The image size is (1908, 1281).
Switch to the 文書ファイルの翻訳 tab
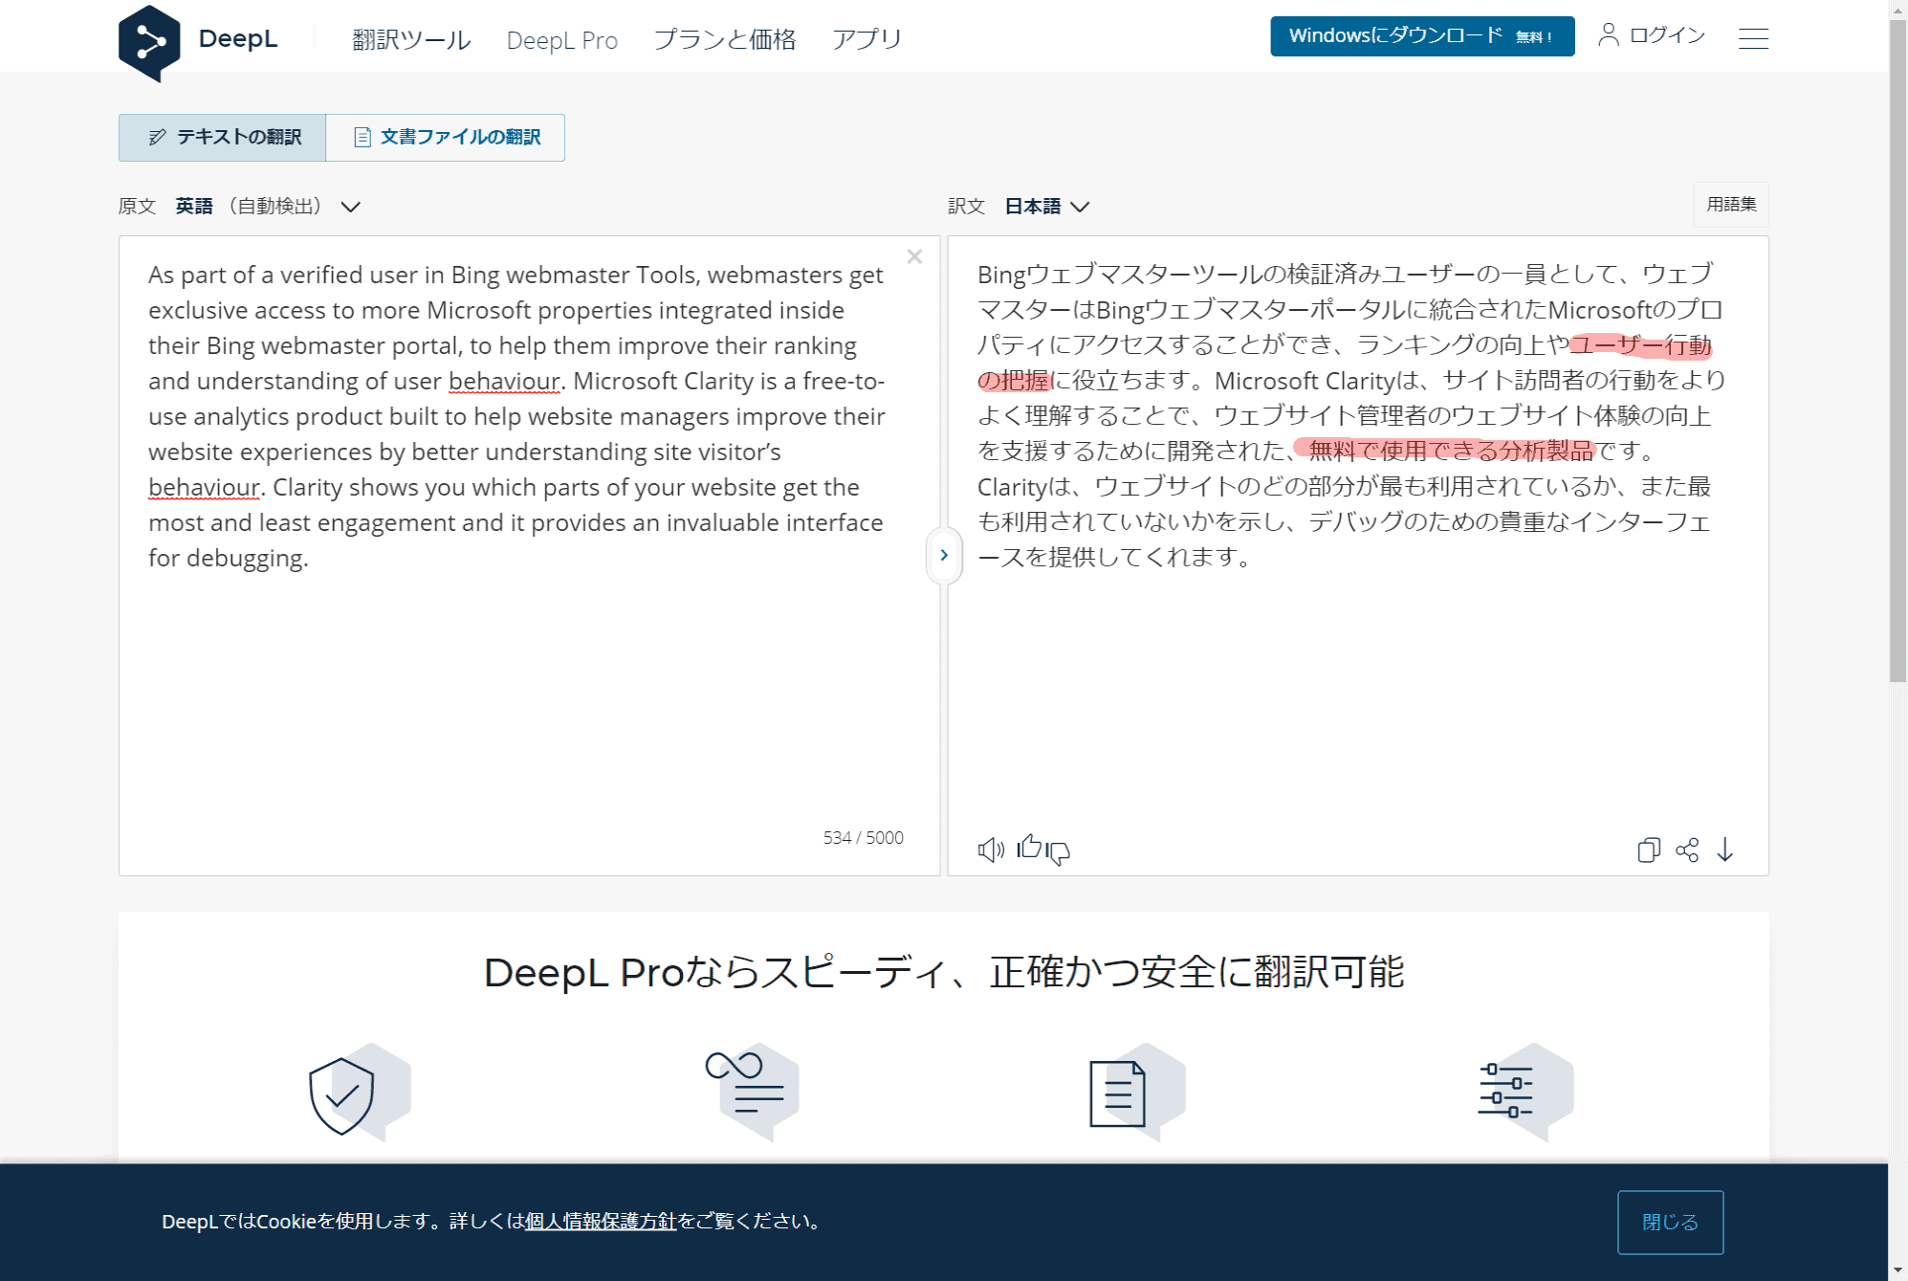pos(446,138)
